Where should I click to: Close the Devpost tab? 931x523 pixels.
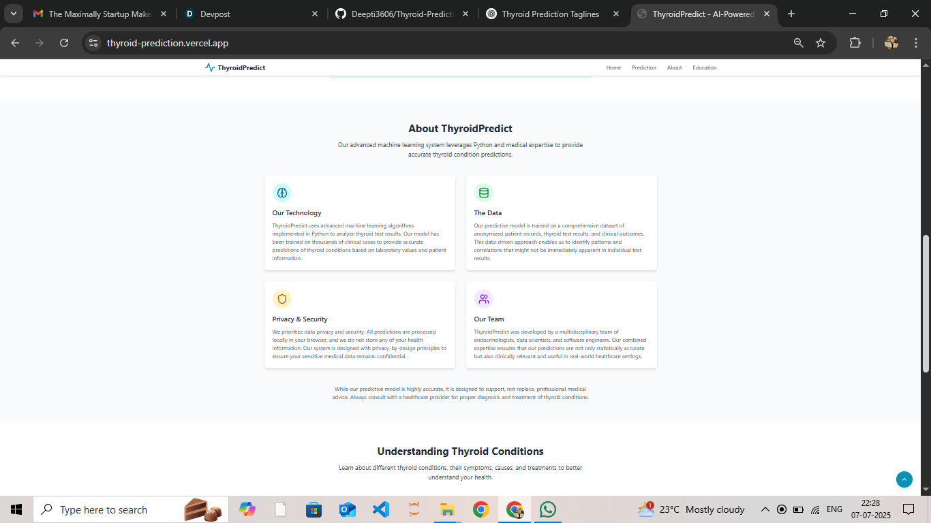coord(314,14)
